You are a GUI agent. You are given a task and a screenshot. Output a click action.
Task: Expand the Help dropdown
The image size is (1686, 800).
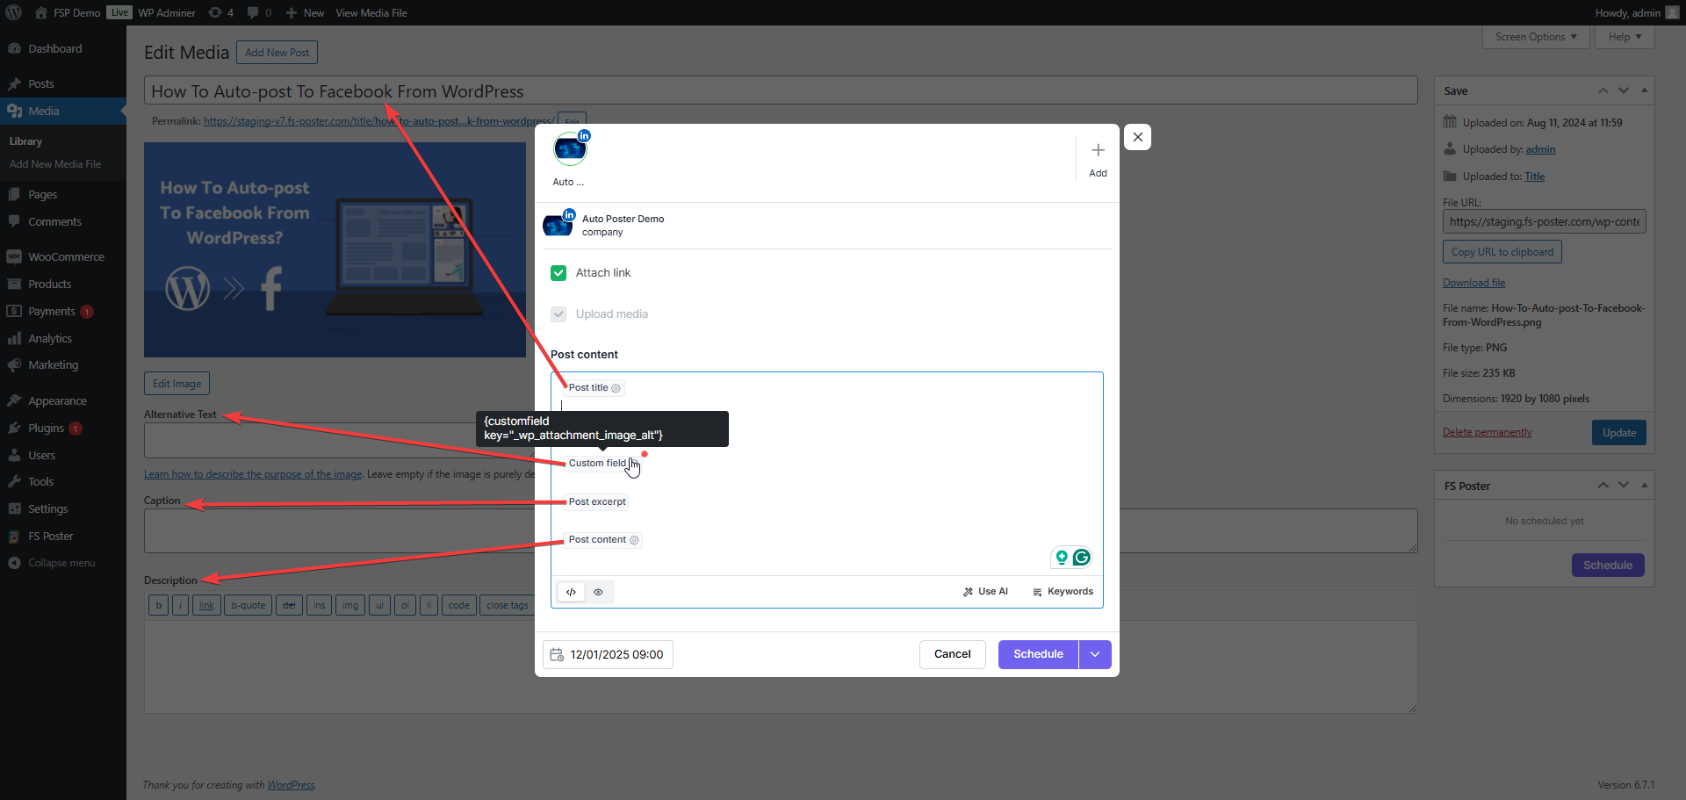pos(1625,37)
